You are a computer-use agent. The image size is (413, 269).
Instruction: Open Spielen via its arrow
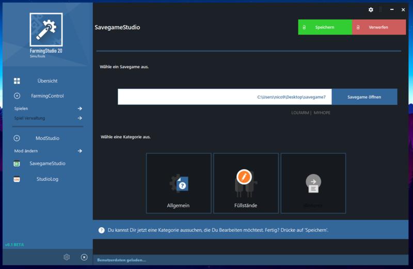(80, 108)
